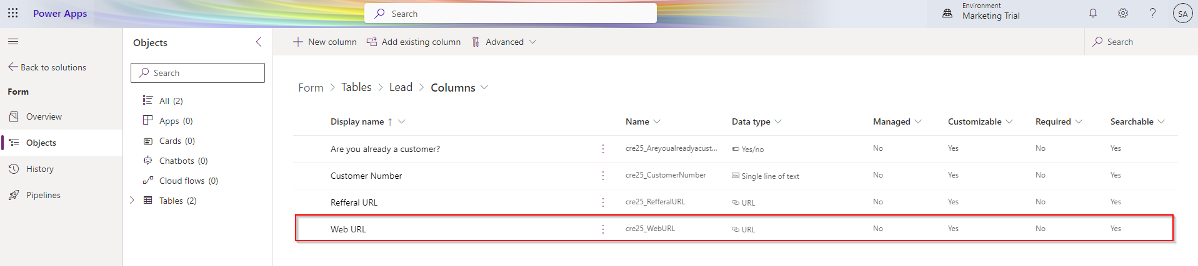This screenshot has height=266, width=1198.
Task: Click the cre25_WebURL name cell
Action: [x=650, y=229]
